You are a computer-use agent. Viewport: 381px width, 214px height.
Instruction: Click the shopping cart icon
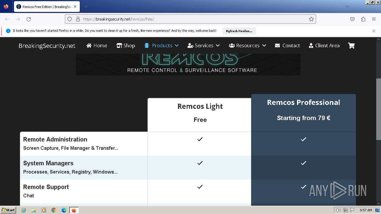coord(351,45)
